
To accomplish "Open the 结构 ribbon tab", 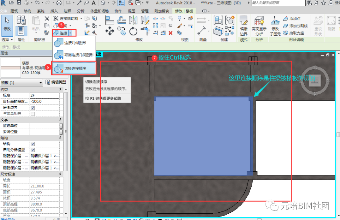I will click(x=27, y=11).
